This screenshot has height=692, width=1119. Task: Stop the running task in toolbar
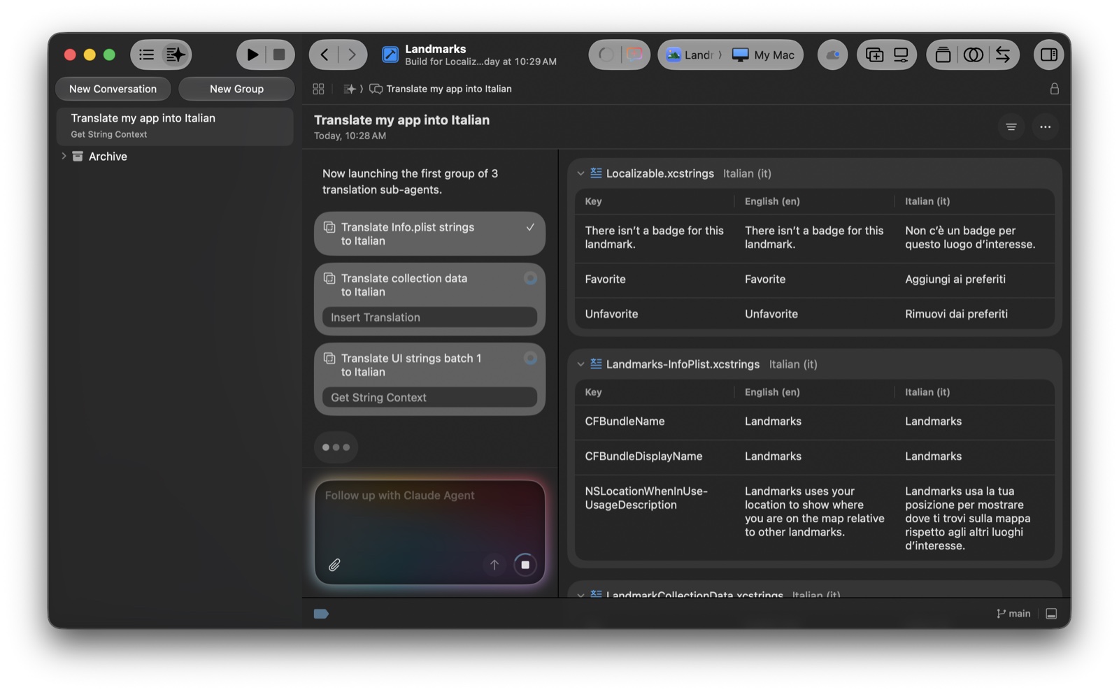pos(279,55)
